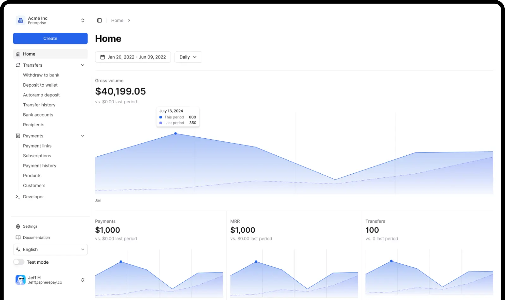
Task: Click the This period legend swatch
Action: click(x=161, y=117)
